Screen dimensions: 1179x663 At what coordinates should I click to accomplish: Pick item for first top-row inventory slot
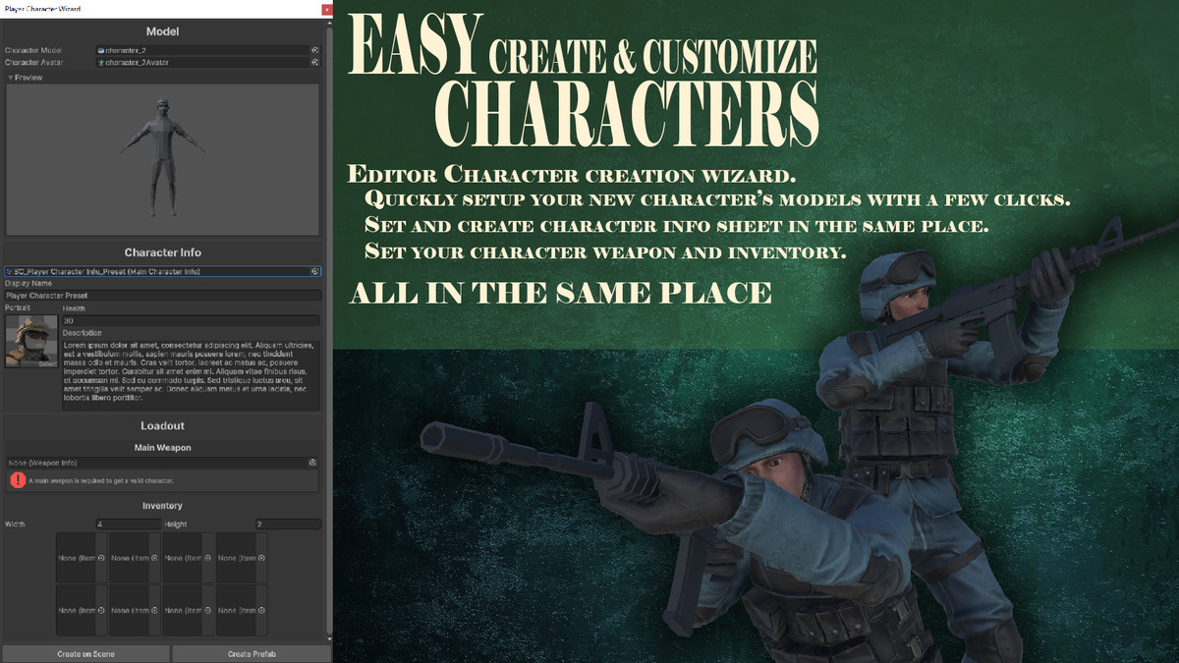click(x=99, y=558)
